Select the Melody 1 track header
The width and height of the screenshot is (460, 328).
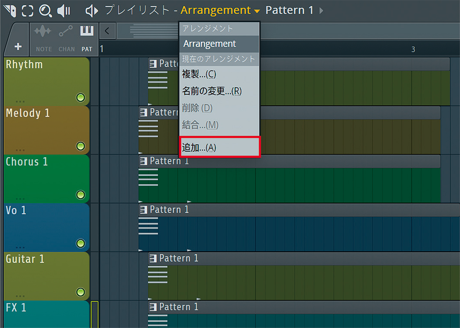46,130
